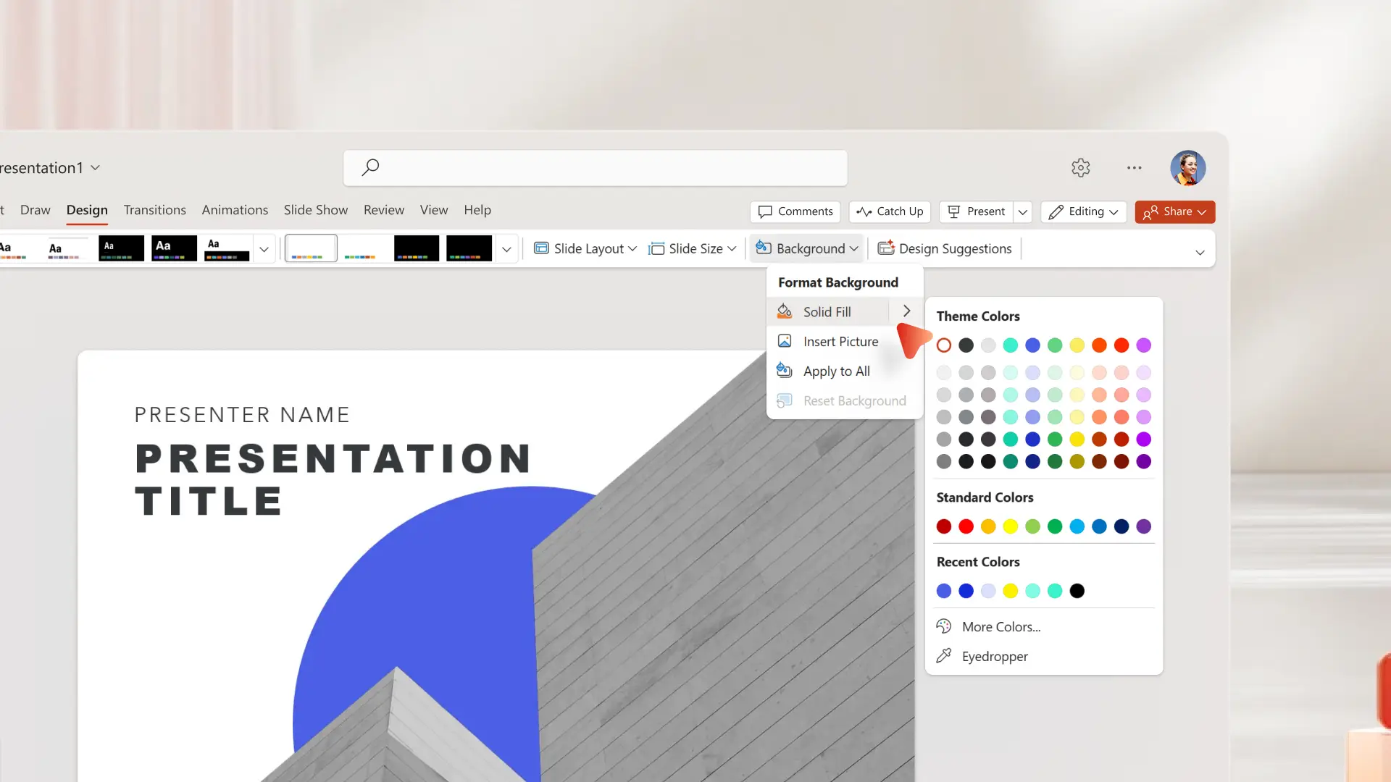Expand the Background dropdown
The width and height of the screenshot is (1391, 782).
pos(806,248)
